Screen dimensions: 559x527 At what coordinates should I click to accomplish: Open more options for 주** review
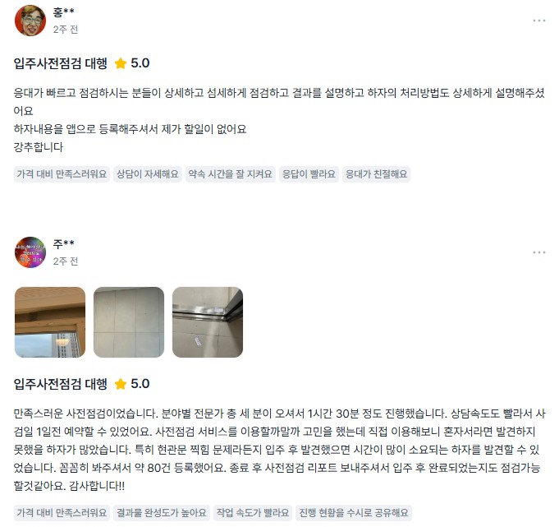(539, 252)
